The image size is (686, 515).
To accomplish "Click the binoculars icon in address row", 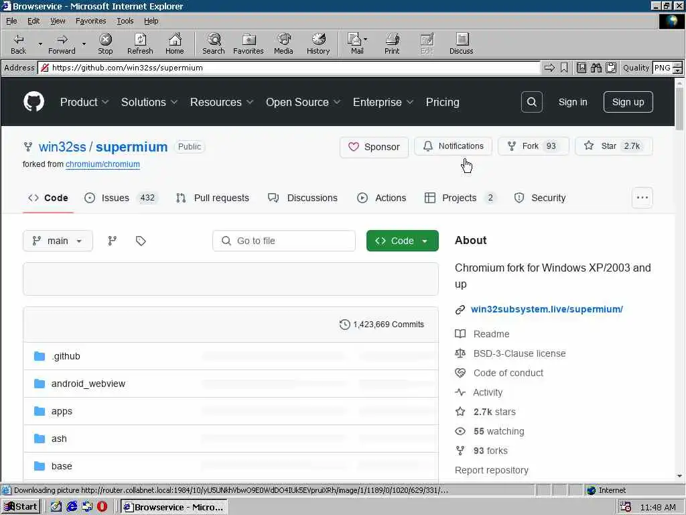I will click(x=596, y=68).
